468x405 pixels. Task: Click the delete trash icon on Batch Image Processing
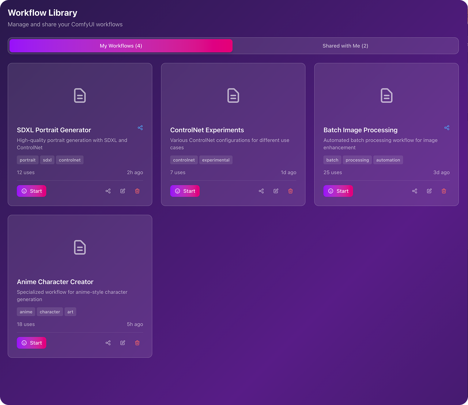(x=444, y=191)
